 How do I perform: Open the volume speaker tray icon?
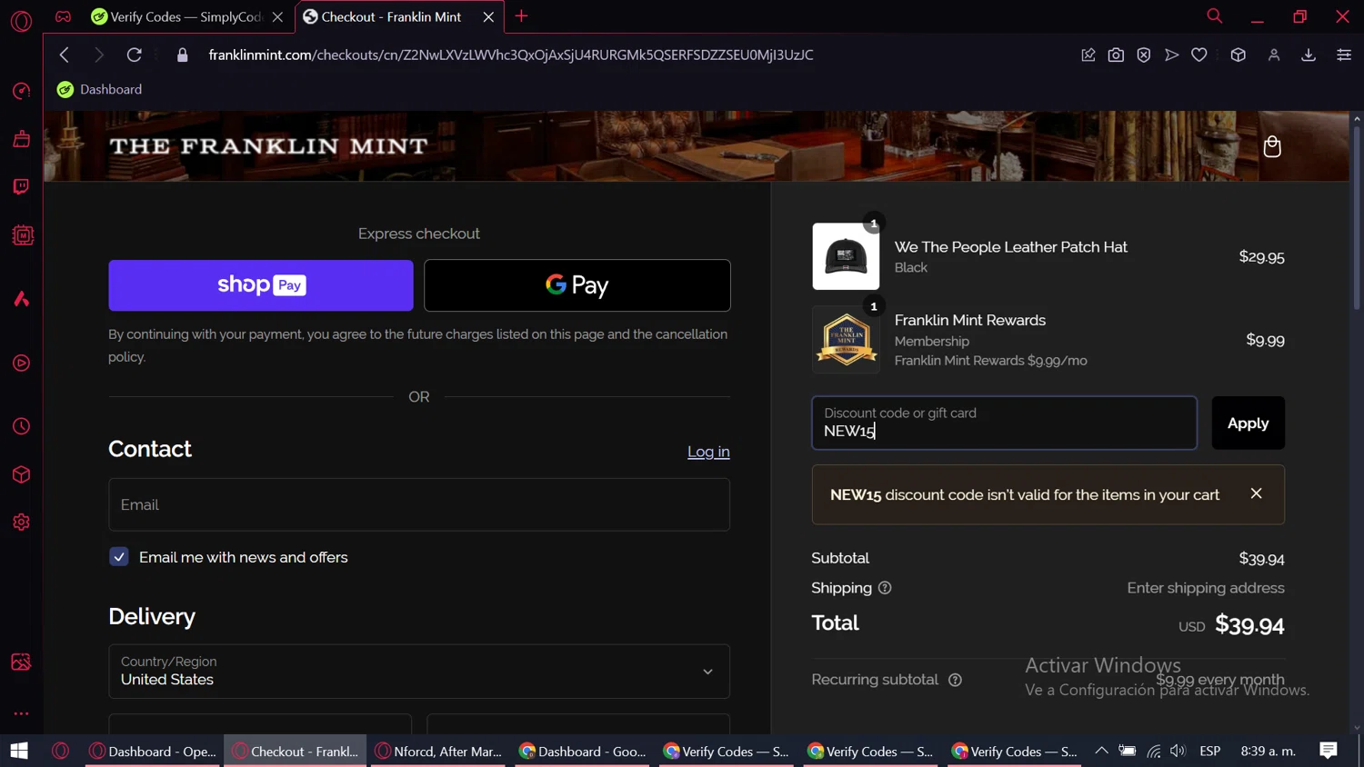click(1178, 751)
